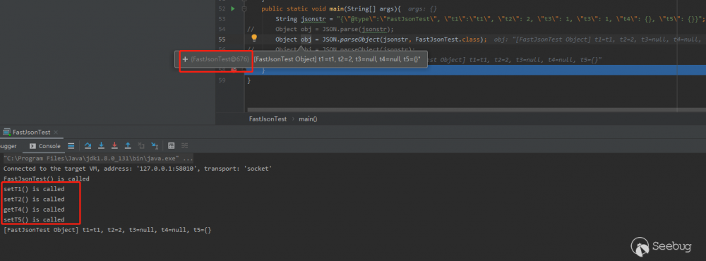Click the Show Execution Point lines icon
The width and height of the screenshot is (706, 261).
click(x=71, y=146)
